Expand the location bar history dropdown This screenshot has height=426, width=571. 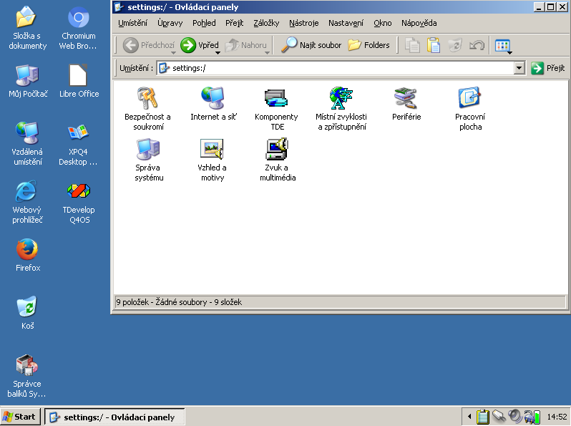pyautogui.click(x=519, y=68)
